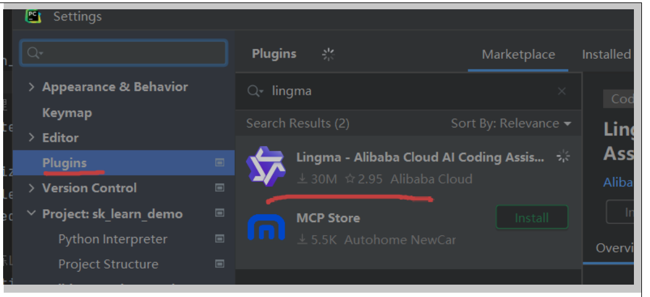This screenshot has height=297, width=650.
Task: Select Project: sk_learn_demo label
Action: pyautogui.click(x=113, y=214)
